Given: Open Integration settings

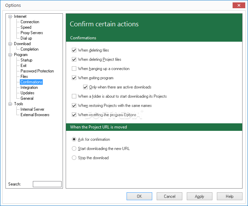Looking at the screenshot, I should click(29, 87).
